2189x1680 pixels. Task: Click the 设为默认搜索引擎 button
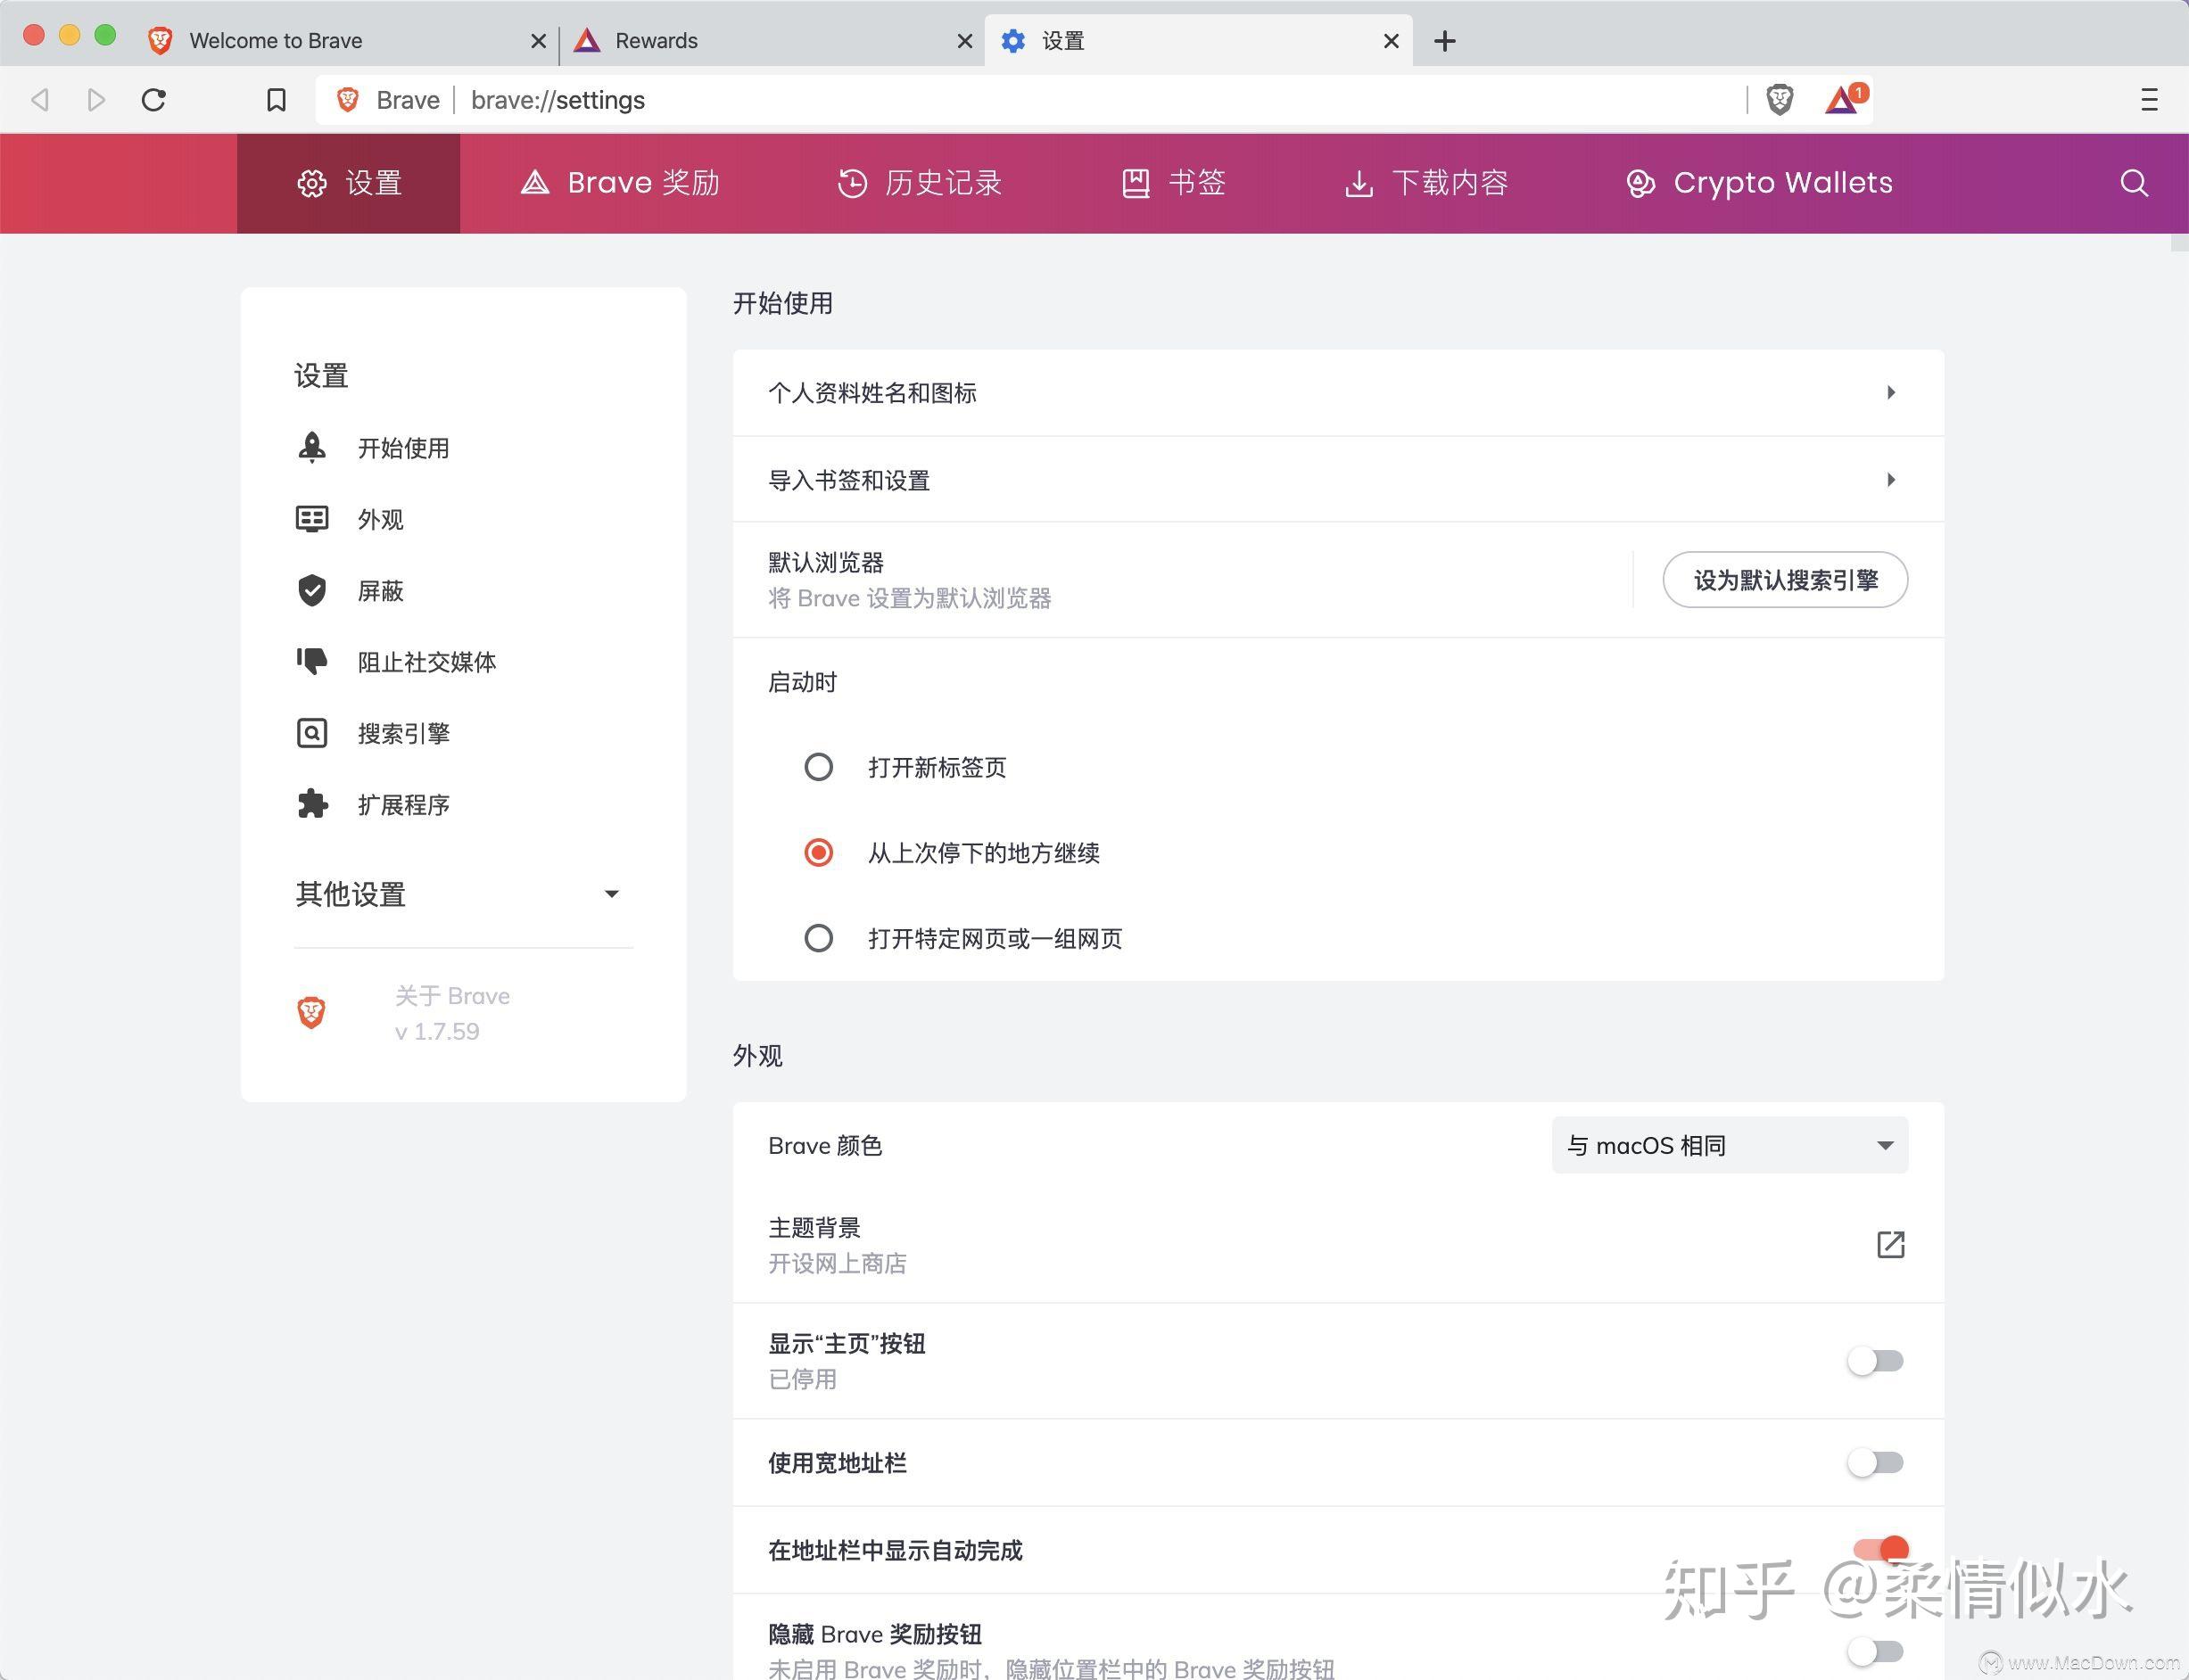(1785, 580)
